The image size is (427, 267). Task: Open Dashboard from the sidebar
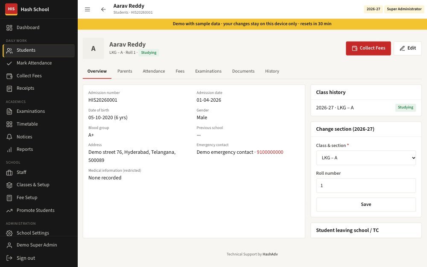(39, 27)
